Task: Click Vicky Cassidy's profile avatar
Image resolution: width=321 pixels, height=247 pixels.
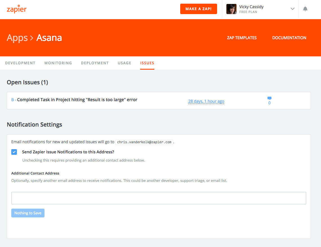Action: click(x=231, y=9)
